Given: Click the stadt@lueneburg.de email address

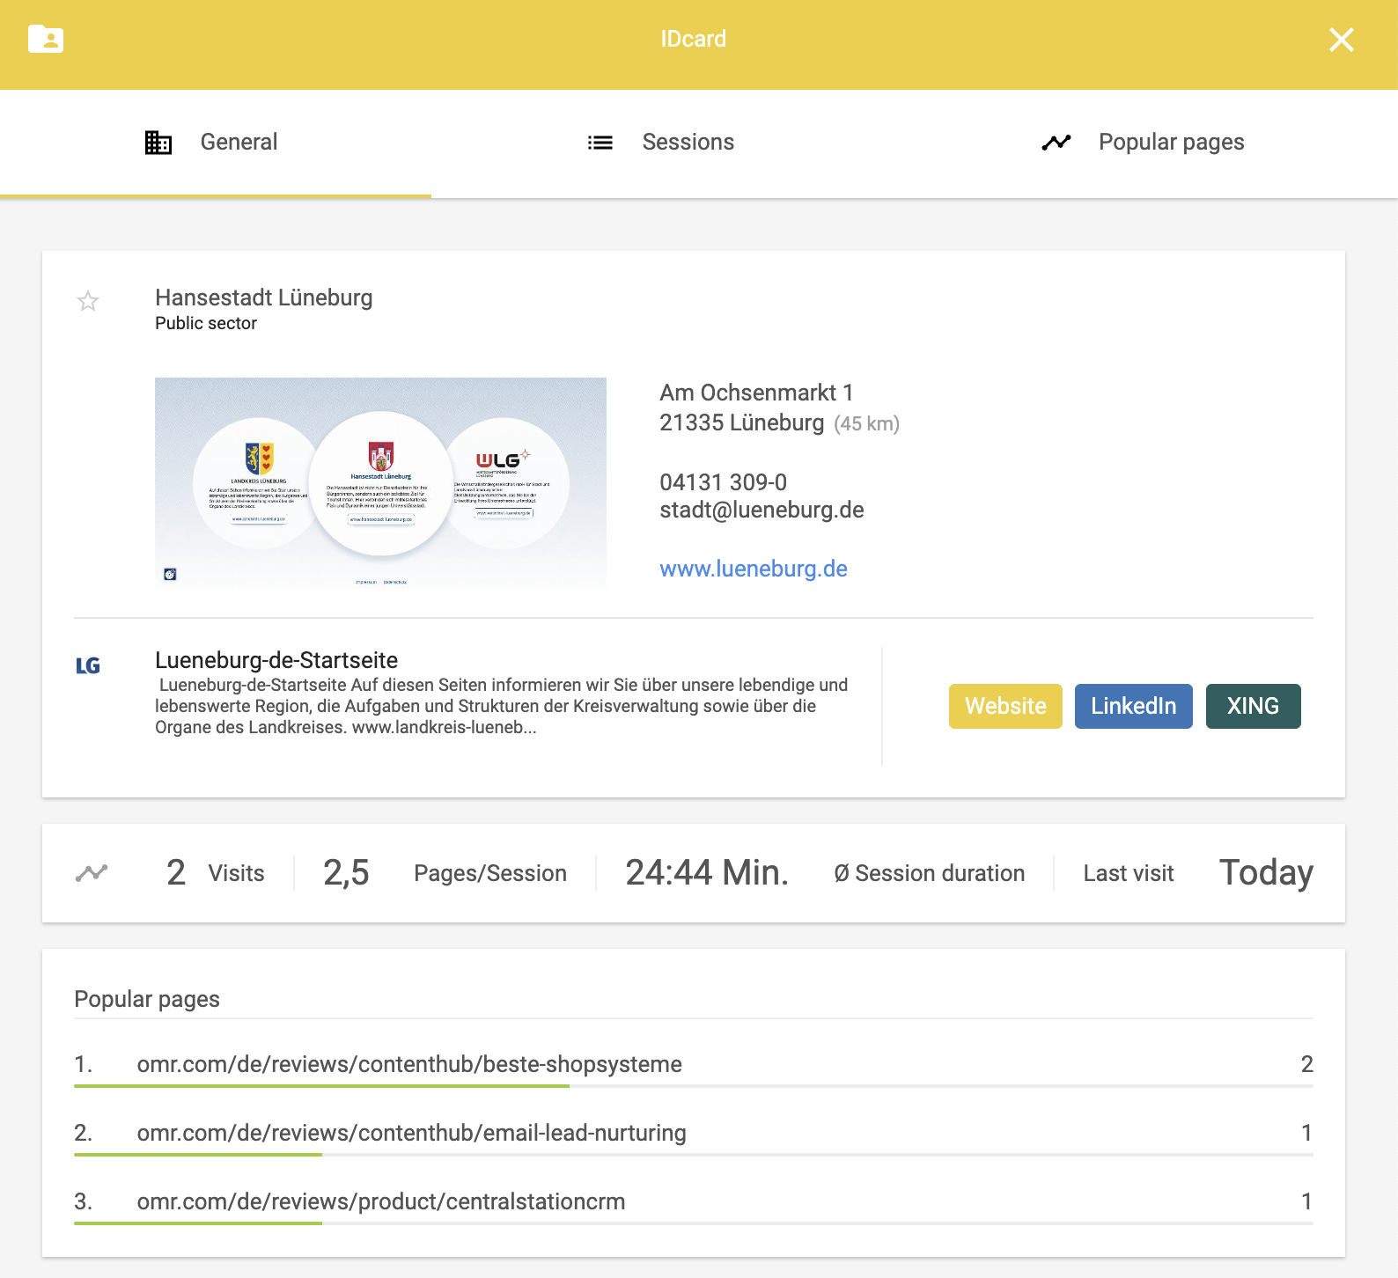Looking at the screenshot, I should click(762, 510).
